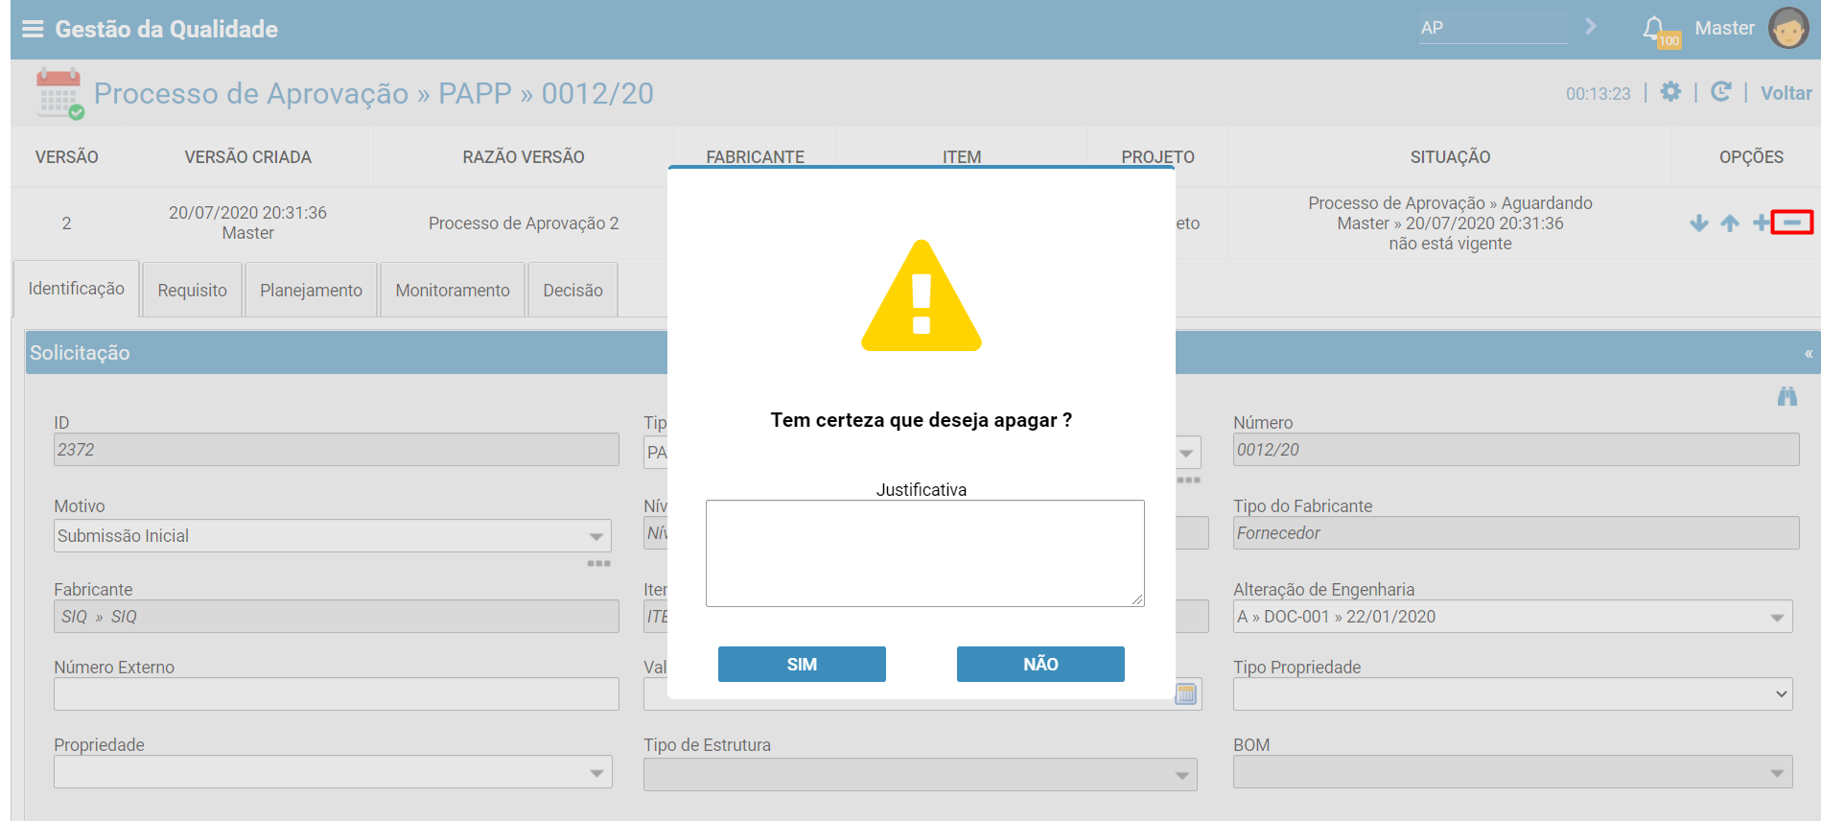Click the notifications bell icon

click(1653, 28)
